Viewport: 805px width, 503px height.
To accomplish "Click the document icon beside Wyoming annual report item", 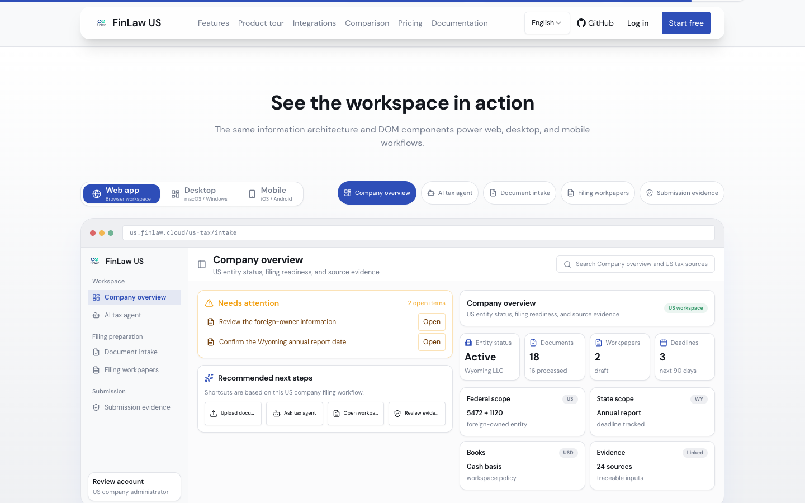I will [x=211, y=342].
